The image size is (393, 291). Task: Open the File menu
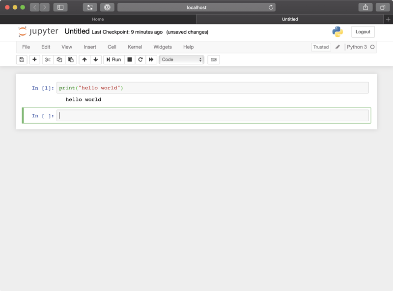pyautogui.click(x=26, y=47)
